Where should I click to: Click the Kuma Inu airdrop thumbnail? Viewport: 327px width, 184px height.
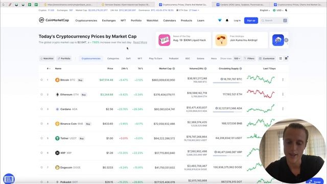pos(221,40)
